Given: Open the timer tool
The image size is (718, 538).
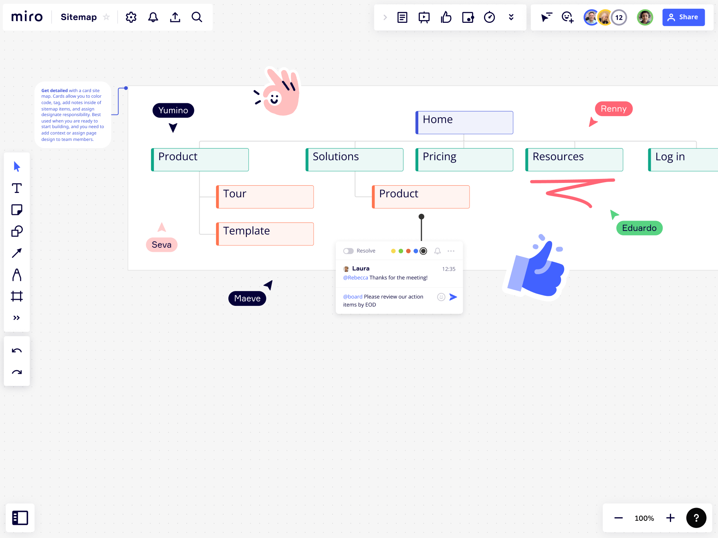Looking at the screenshot, I should point(489,17).
